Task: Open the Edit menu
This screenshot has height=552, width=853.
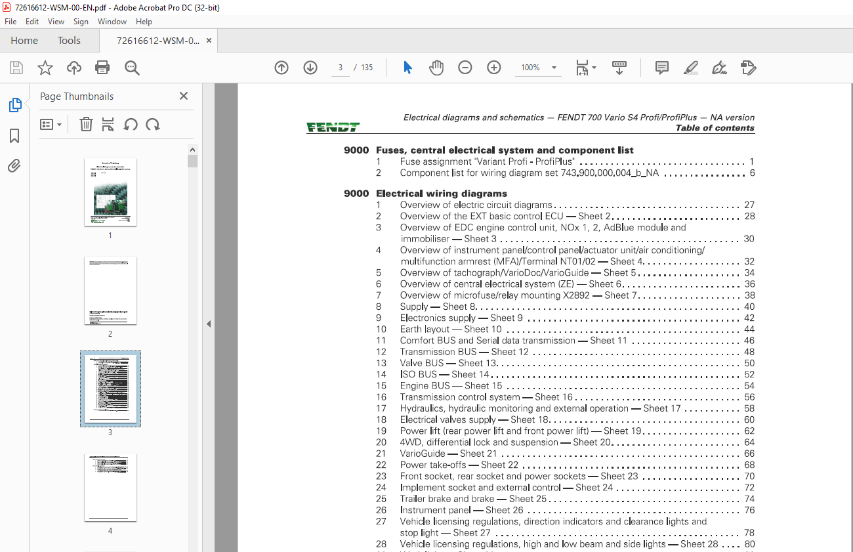Action: click(x=32, y=22)
